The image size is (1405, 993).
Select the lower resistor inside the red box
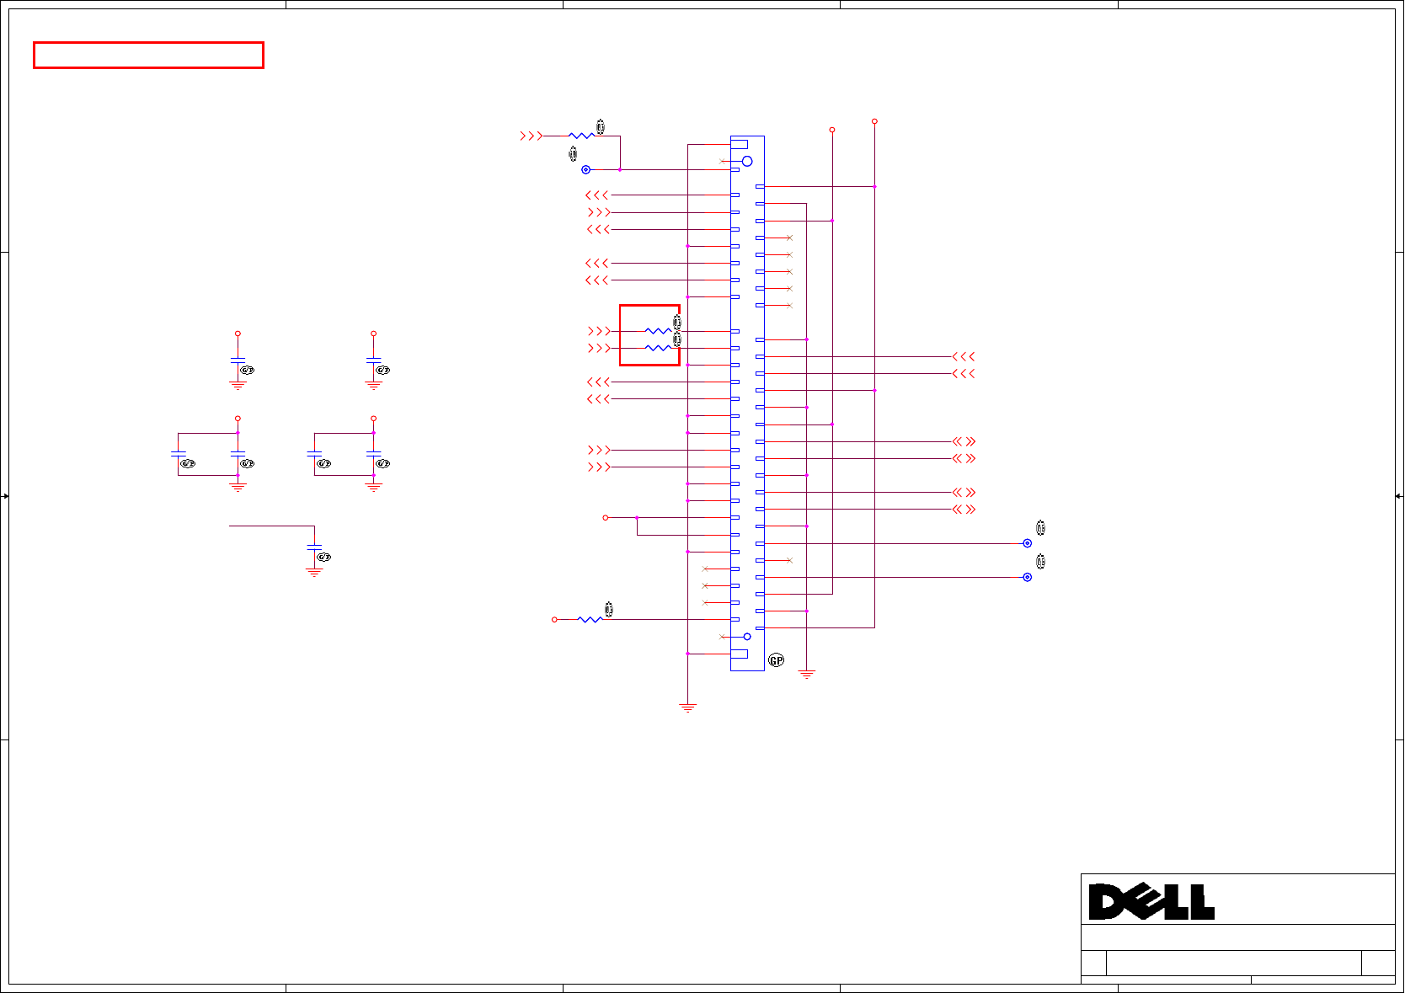point(658,348)
